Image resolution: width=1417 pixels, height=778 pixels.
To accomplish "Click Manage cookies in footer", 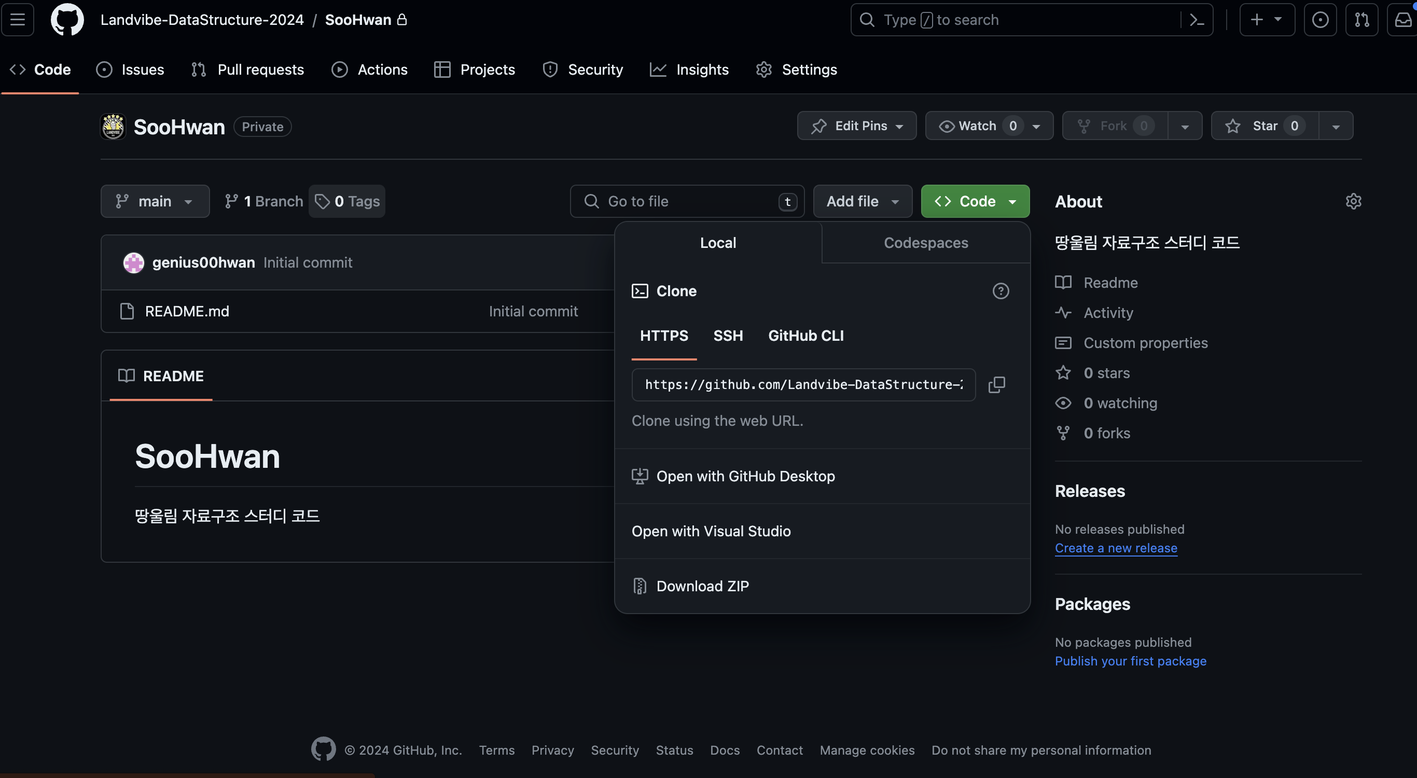I will point(867,750).
